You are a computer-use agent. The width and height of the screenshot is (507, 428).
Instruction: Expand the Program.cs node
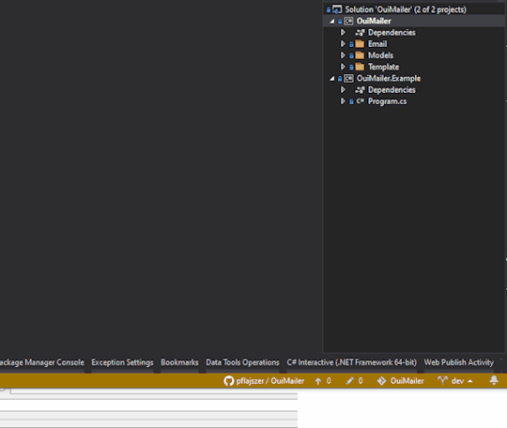pyautogui.click(x=343, y=101)
